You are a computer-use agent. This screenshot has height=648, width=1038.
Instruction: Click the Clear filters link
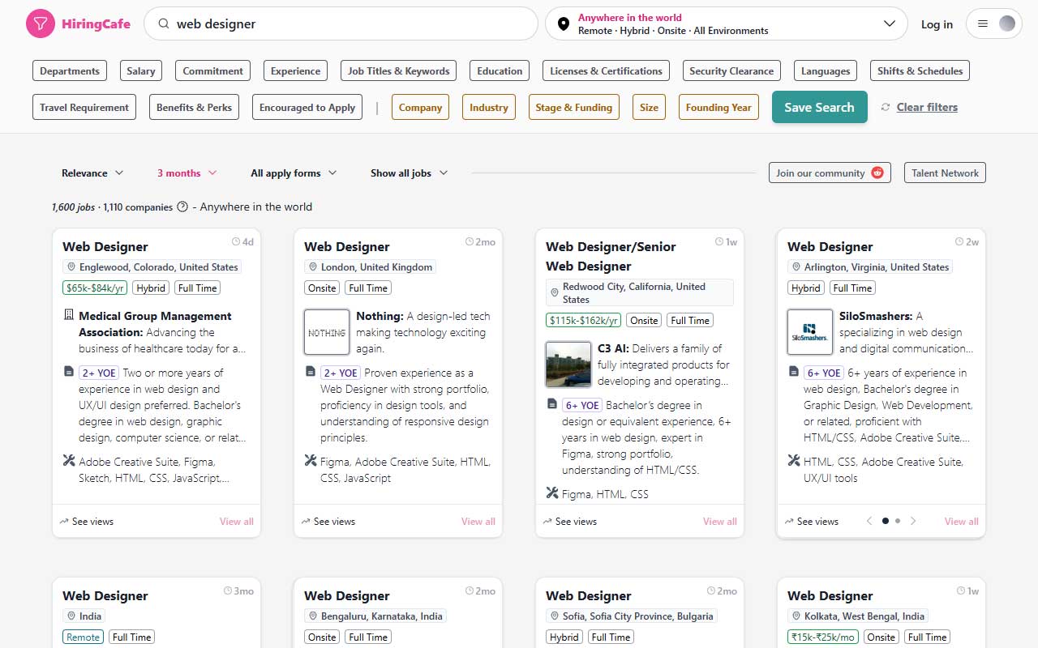pos(927,107)
